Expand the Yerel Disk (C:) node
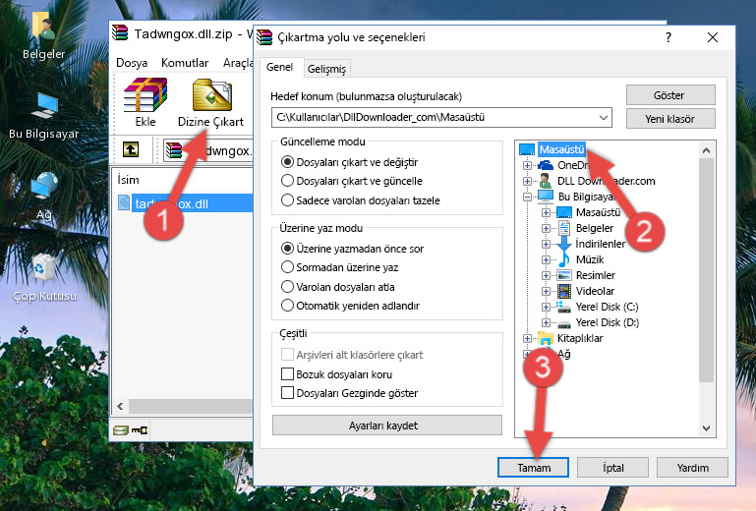This screenshot has height=511, width=756. pos(546,307)
